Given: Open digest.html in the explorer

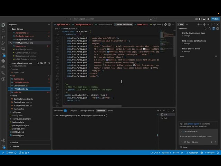Looking at the screenshot, I should (19, 73).
